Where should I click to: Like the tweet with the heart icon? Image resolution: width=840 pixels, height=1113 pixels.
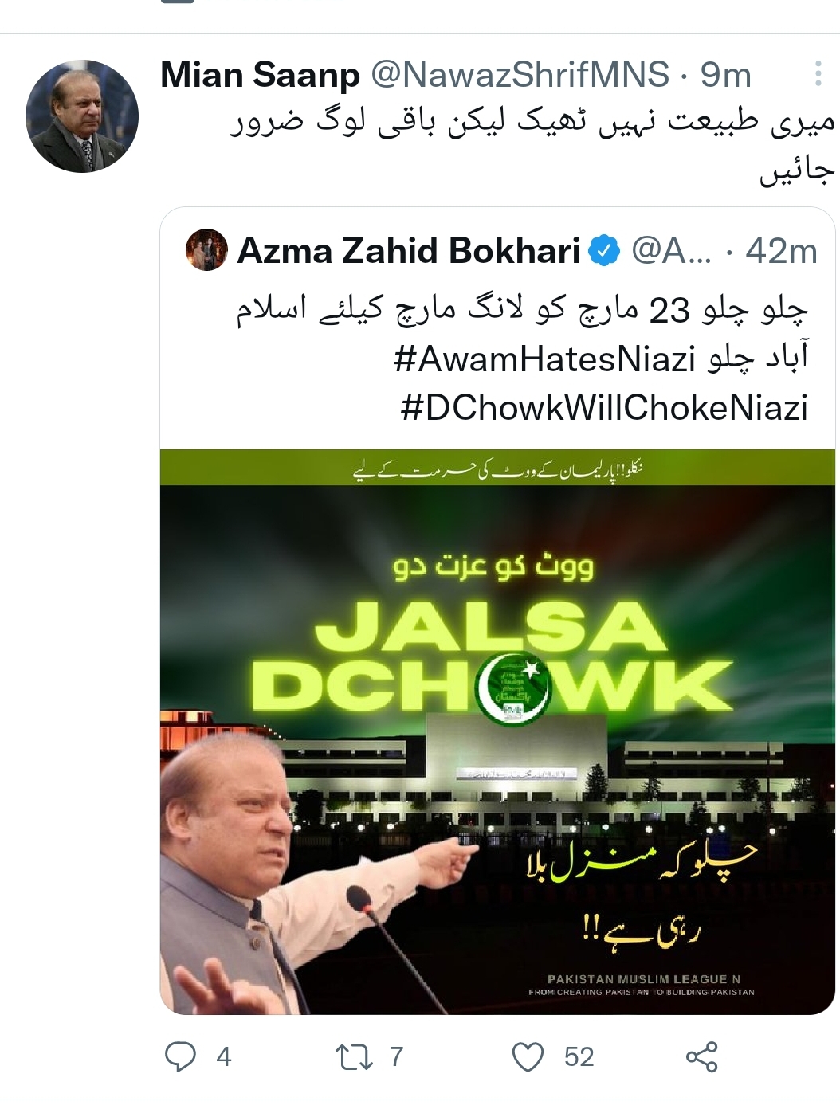pos(528,1057)
